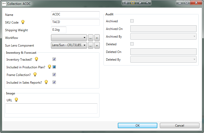
Task: Click the Included in Sales Reports lightbulb
Action: pos(46,82)
